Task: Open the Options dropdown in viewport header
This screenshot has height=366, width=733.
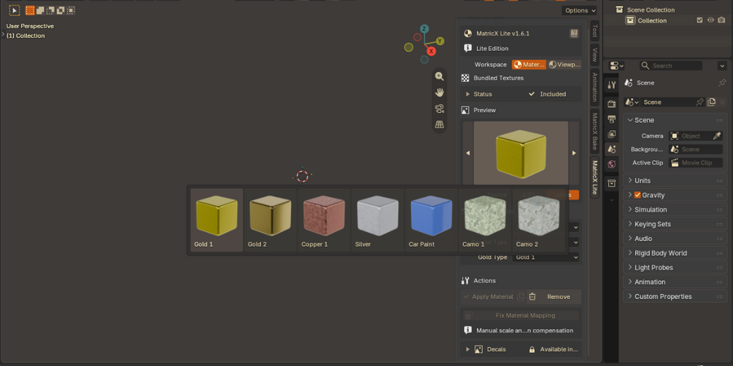Action: click(579, 10)
